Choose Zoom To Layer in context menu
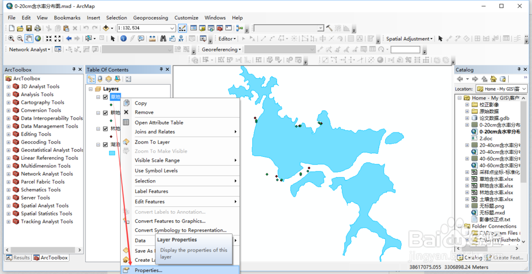The image size is (532, 274). coord(180,142)
